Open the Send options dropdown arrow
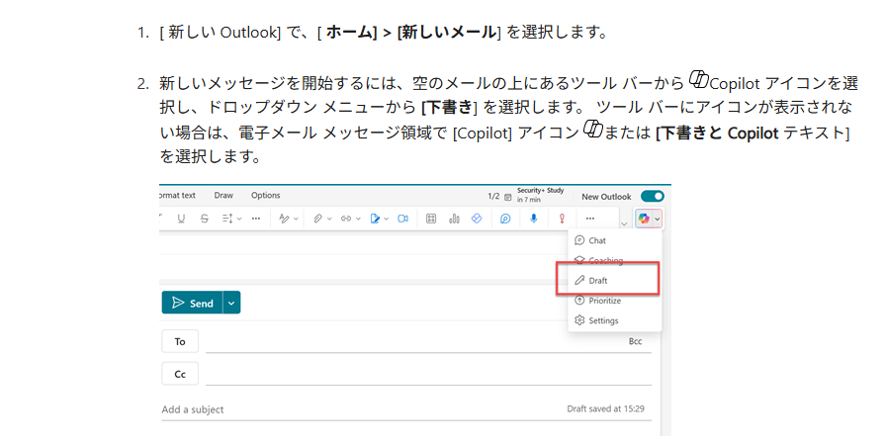Screen dimensions: 885x446 231,303
